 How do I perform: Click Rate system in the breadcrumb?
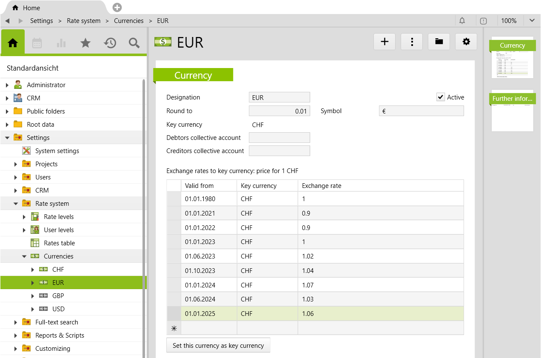click(x=84, y=20)
